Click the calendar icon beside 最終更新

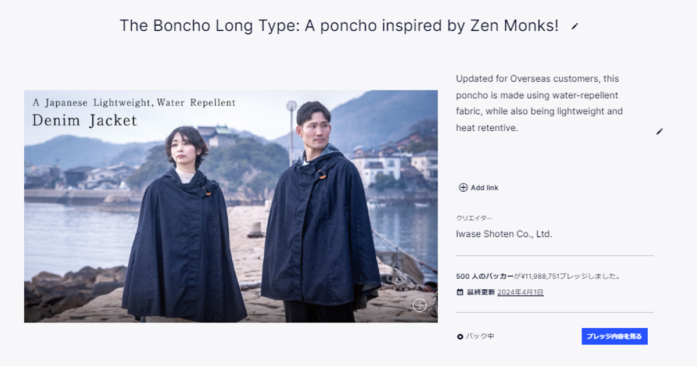tap(460, 292)
